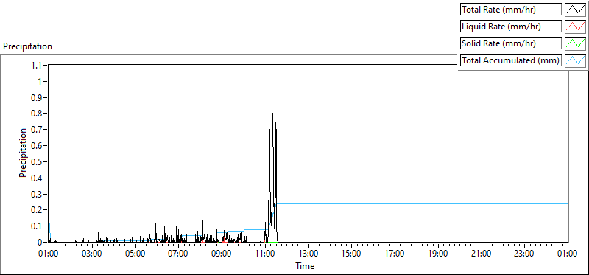
Task: Click the Solid Rate green plot sample icon
Action: coord(575,43)
